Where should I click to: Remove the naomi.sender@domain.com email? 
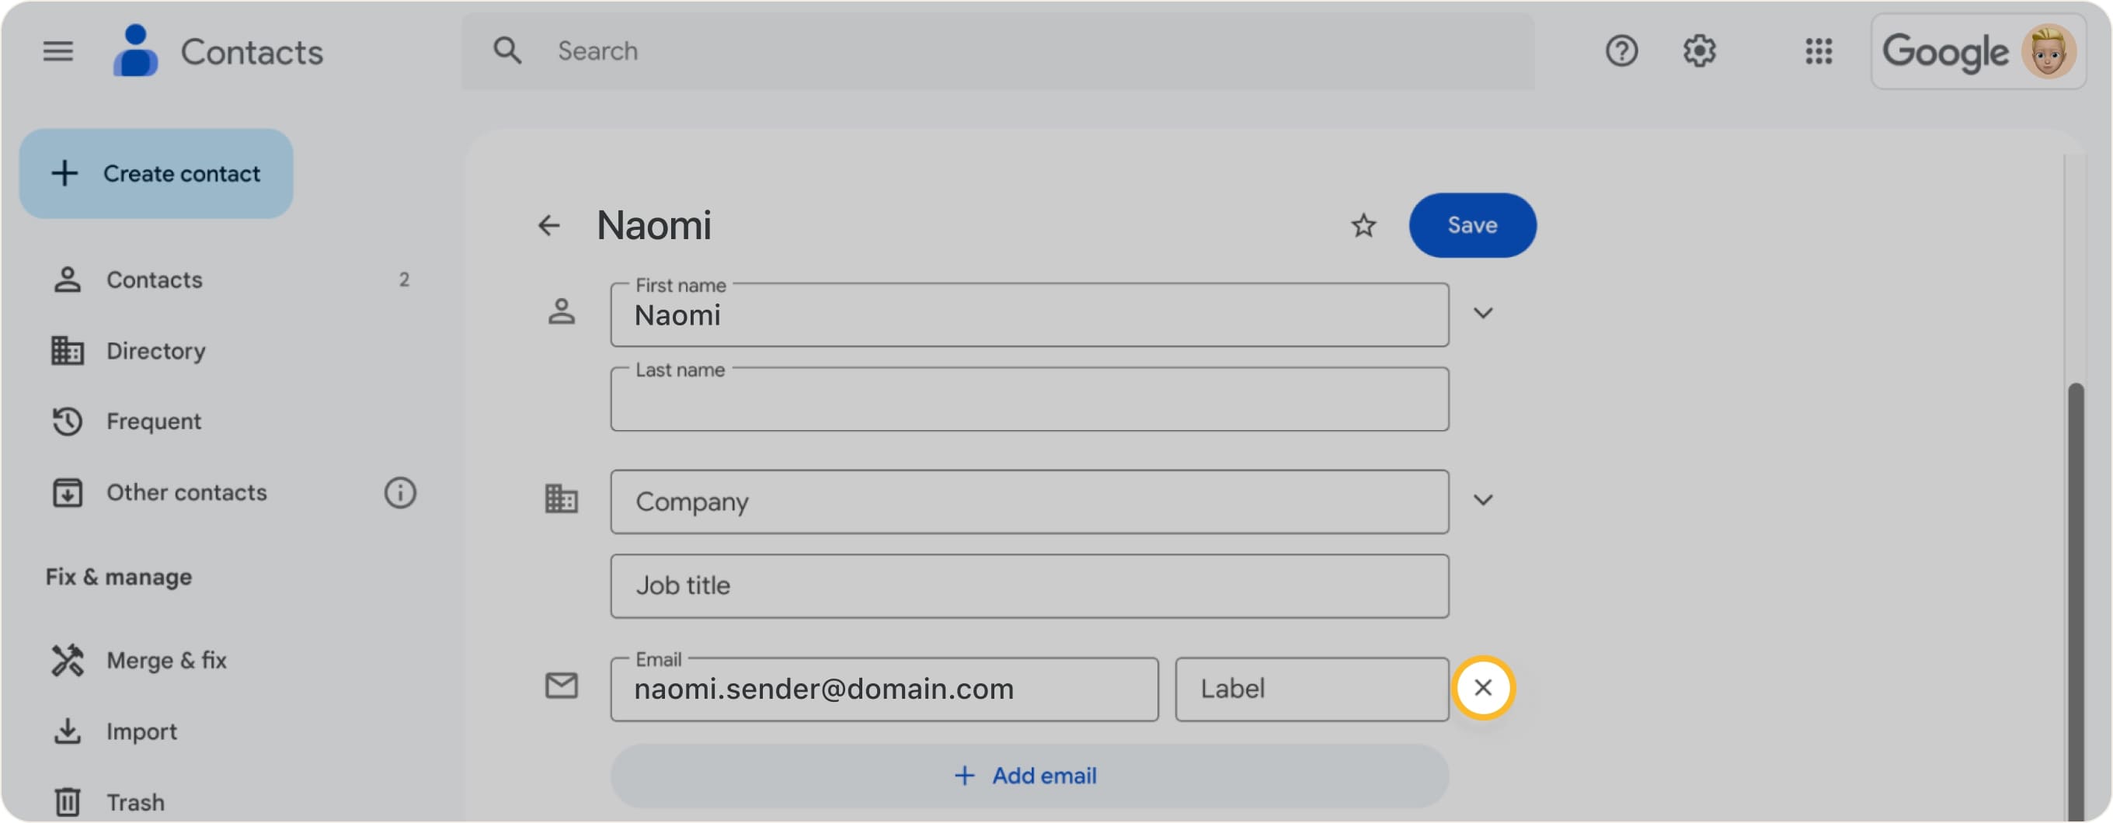pos(1482,688)
